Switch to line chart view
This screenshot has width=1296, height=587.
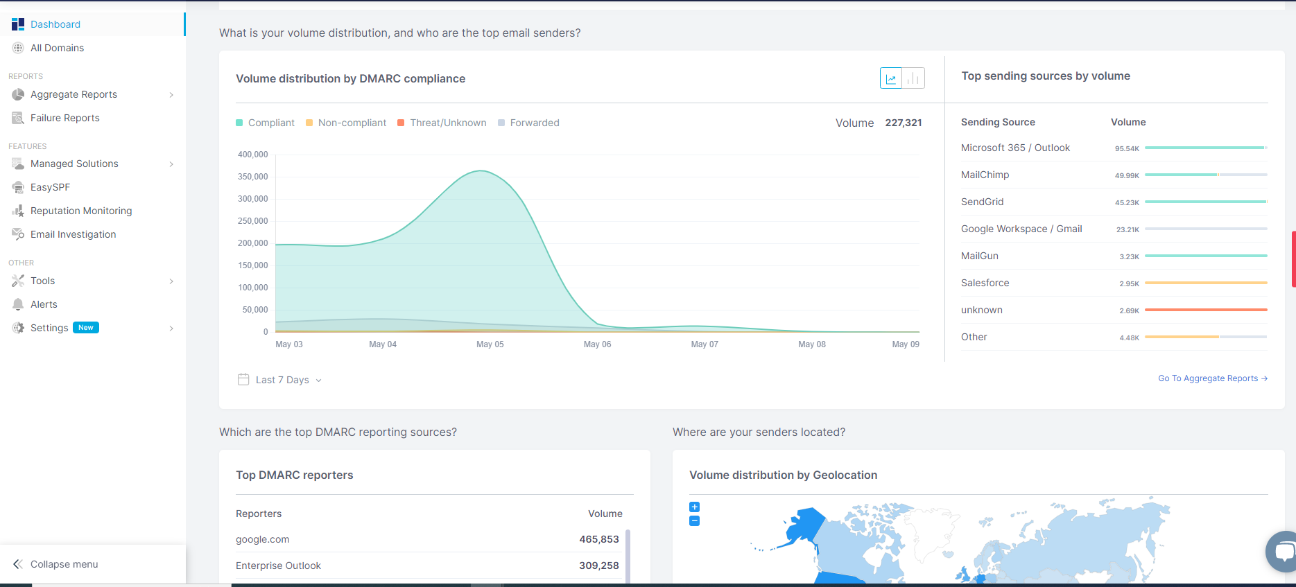(x=891, y=78)
